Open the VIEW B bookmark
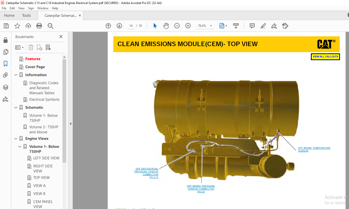Viewport: 349px width, 209px height. click(x=39, y=194)
